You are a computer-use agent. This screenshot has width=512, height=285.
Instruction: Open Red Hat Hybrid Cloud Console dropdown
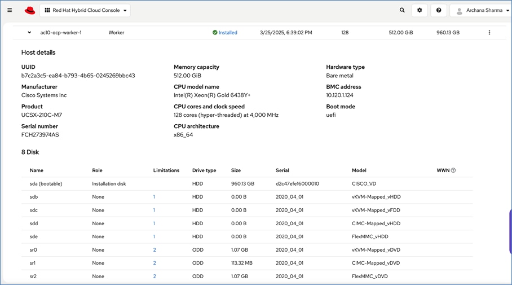[x=85, y=10]
